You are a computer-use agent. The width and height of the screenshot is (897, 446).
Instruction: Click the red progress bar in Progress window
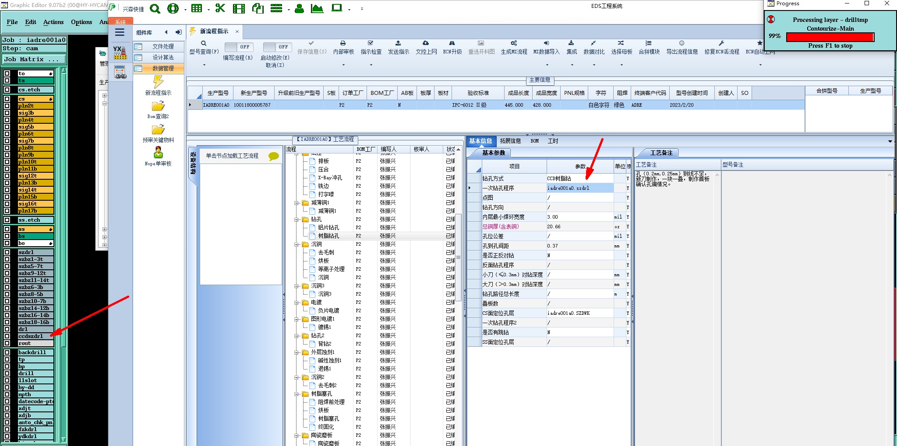pos(830,37)
